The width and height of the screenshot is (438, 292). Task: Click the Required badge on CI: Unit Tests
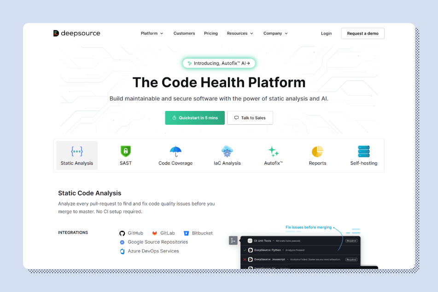351,241
